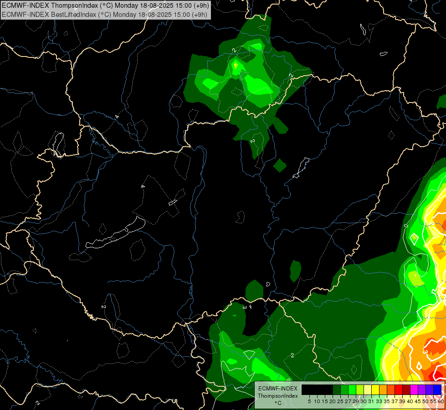Click the legend tick value 45
The image size is (446, 410).
point(418,401)
